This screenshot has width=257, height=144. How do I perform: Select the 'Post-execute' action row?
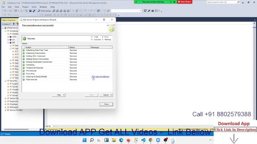point(67,80)
